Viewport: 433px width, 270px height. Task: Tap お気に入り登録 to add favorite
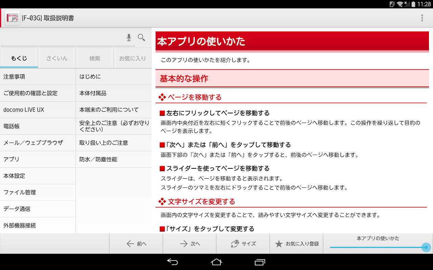[296, 244]
